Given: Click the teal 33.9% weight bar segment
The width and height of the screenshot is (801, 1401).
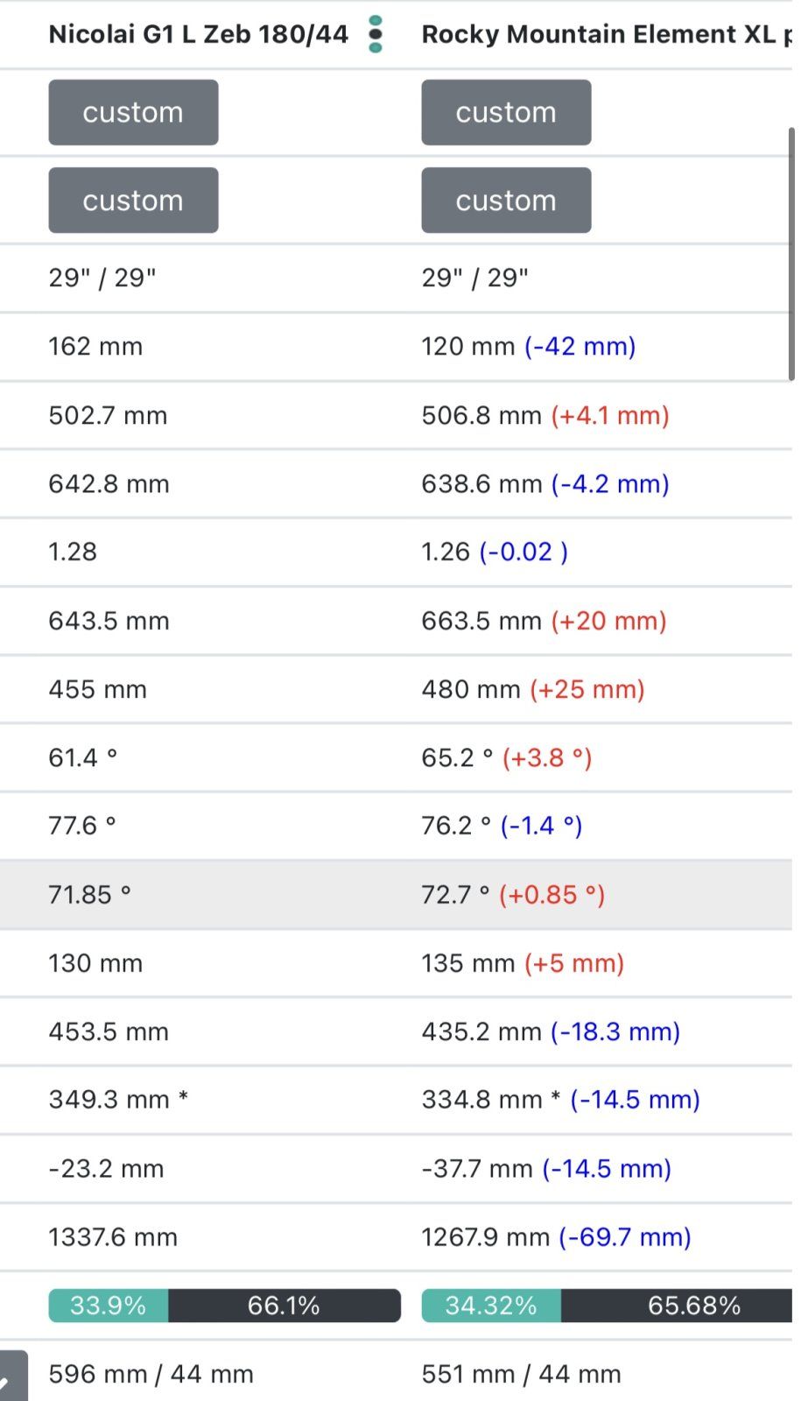Looking at the screenshot, I should tap(108, 1306).
